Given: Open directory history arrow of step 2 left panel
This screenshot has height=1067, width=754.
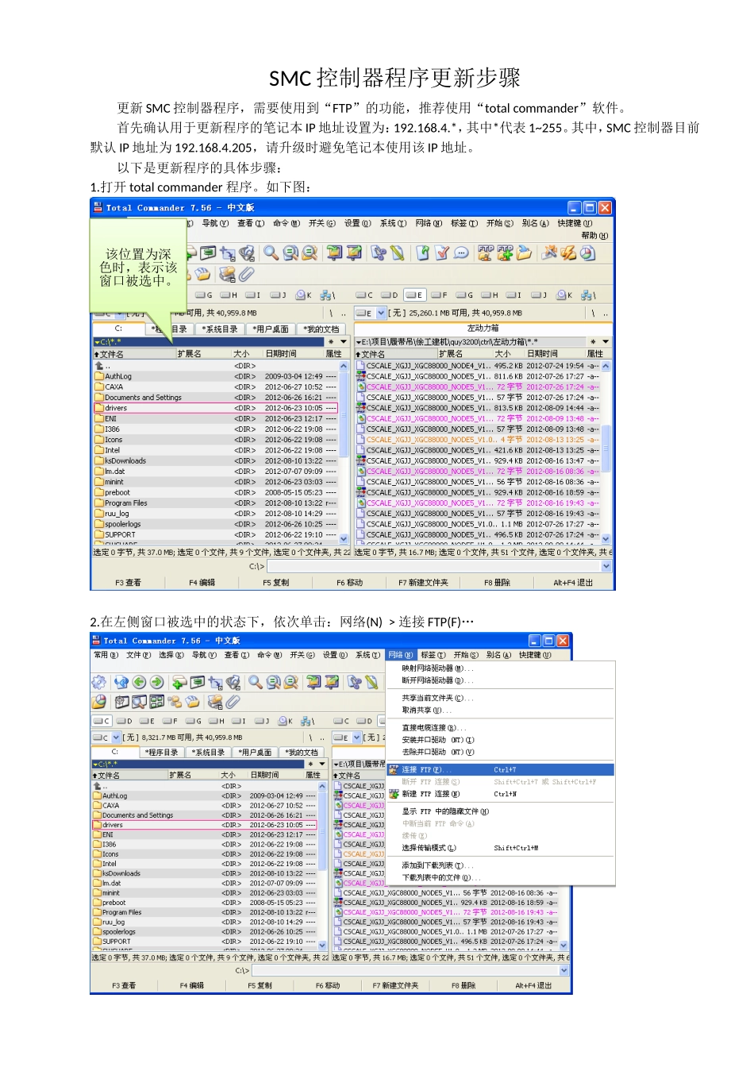Looking at the screenshot, I should point(321,764).
